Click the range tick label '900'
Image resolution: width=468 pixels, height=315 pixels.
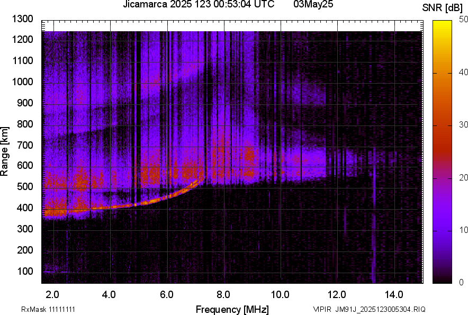(25, 103)
